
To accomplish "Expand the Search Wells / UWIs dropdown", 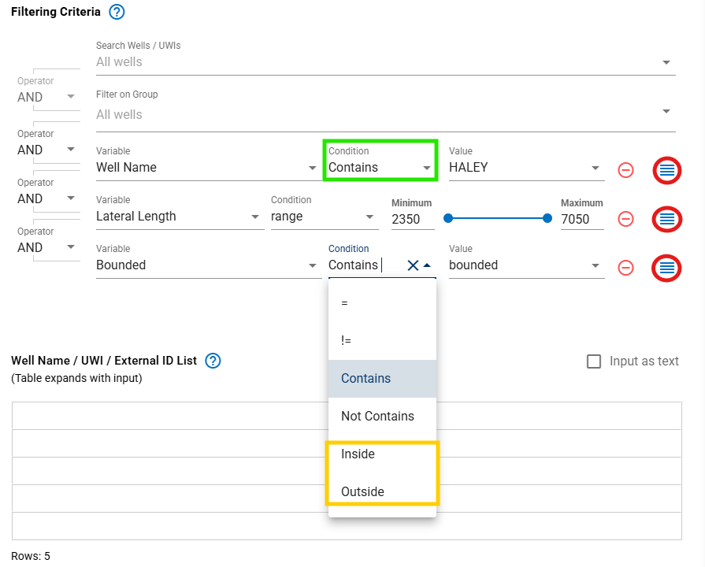I will 666,62.
